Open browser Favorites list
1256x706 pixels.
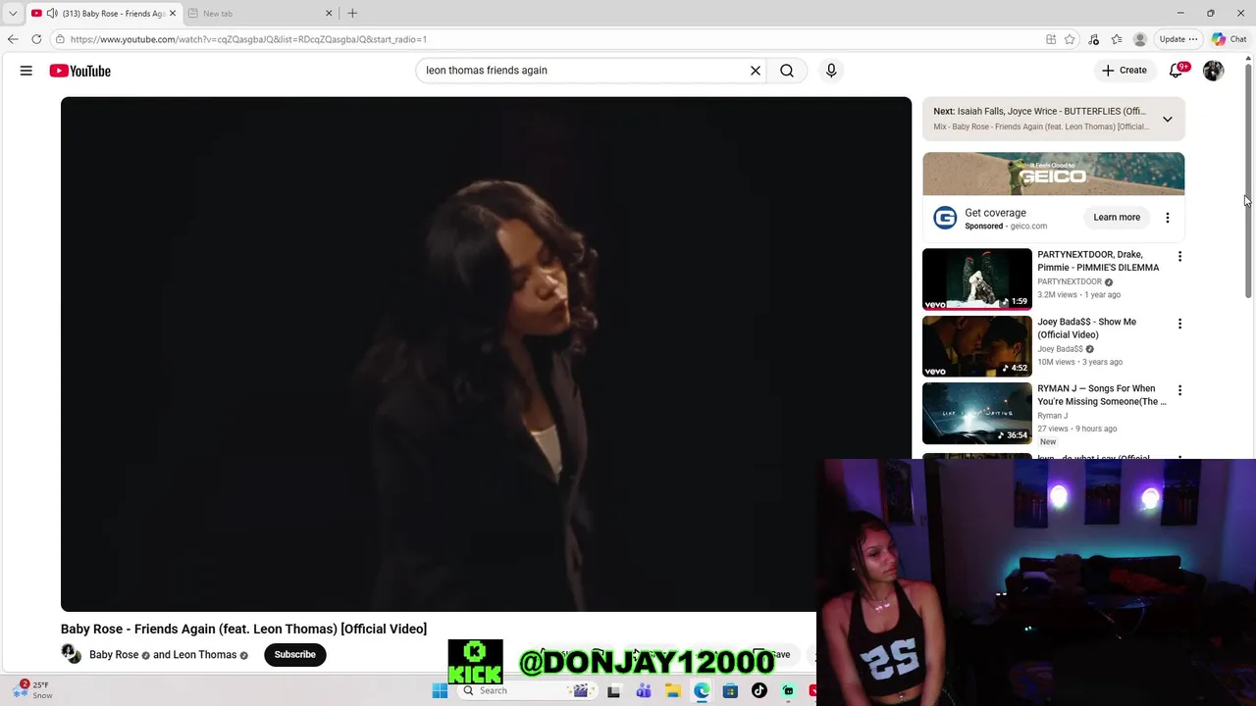point(1117,39)
